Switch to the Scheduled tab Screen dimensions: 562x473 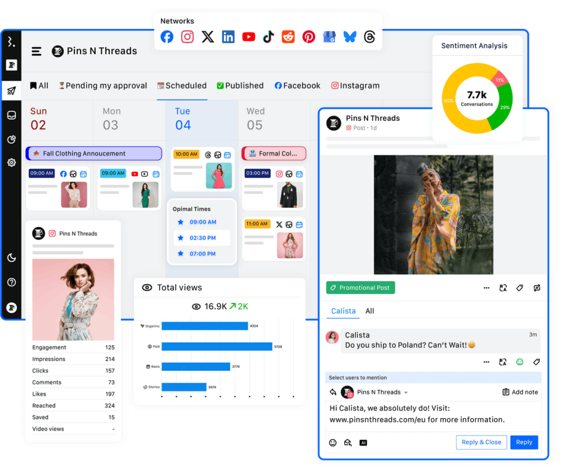point(182,86)
